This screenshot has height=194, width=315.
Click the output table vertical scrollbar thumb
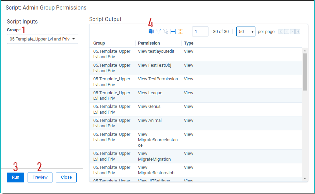305,72
